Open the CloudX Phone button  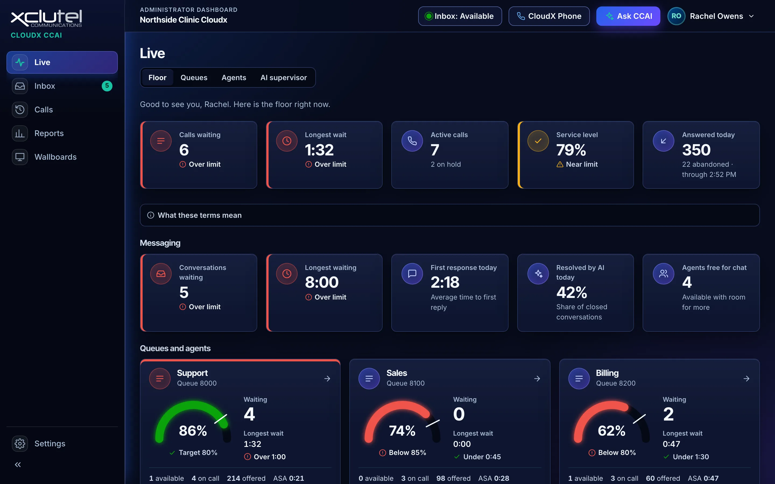tap(549, 16)
